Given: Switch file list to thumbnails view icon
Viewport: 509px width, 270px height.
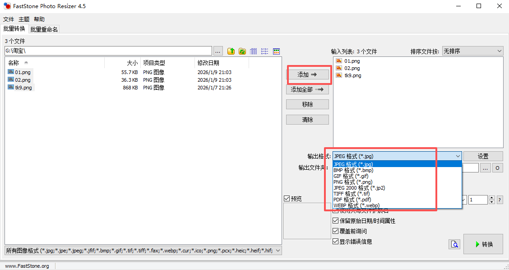Looking at the screenshot, I should 276,51.
